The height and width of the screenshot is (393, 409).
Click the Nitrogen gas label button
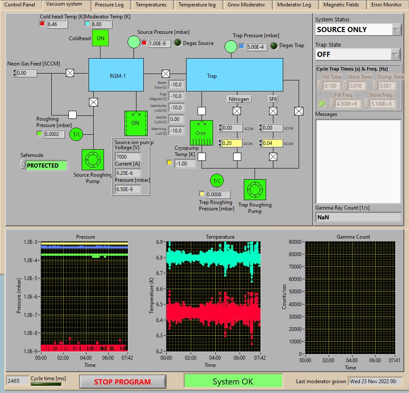[x=239, y=99]
